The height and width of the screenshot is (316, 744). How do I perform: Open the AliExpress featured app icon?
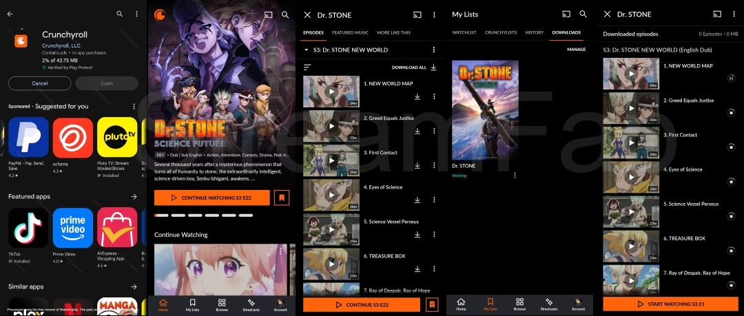(117, 228)
